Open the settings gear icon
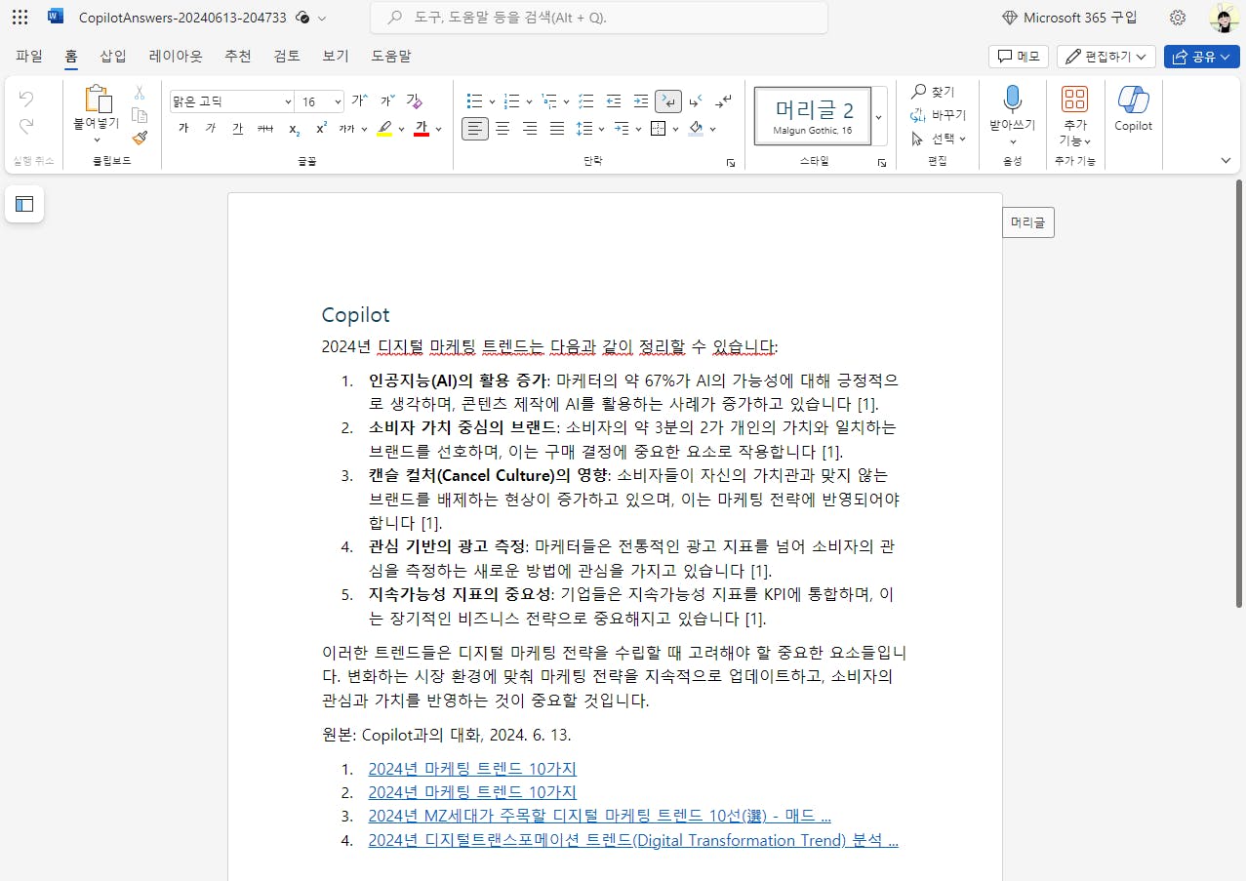 point(1178,18)
